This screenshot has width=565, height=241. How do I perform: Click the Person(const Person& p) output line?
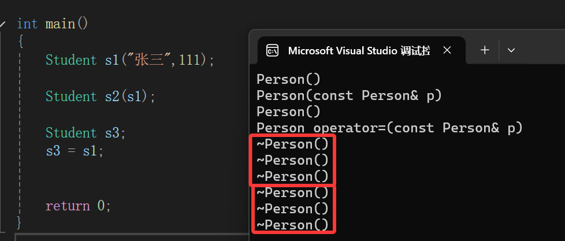pos(349,95)
